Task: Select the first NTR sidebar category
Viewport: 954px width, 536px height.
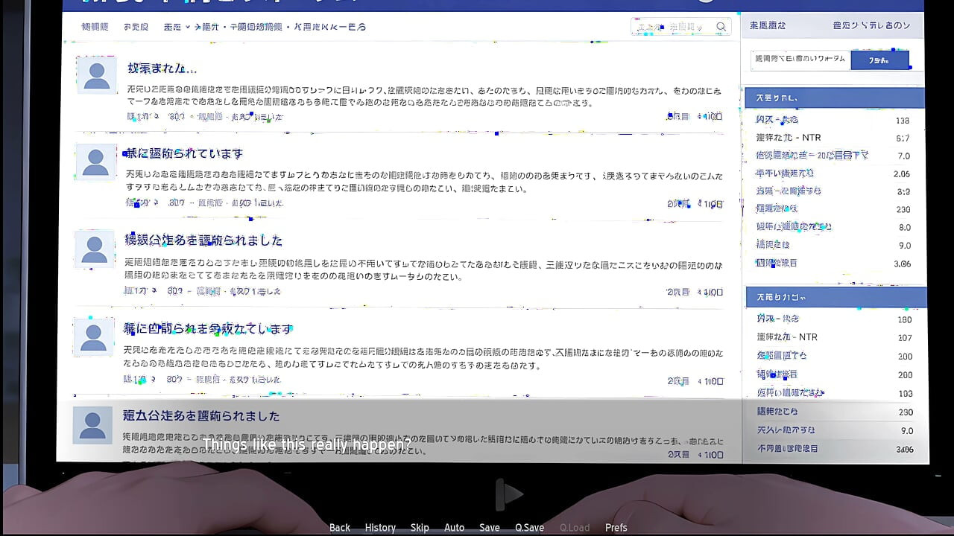Action: [x=788, y=138]
